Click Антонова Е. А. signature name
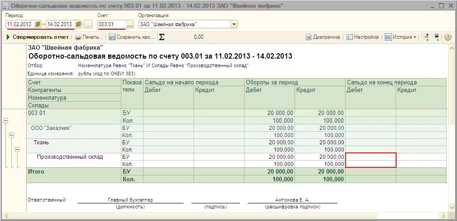The image size is (457, 221). 292,200
